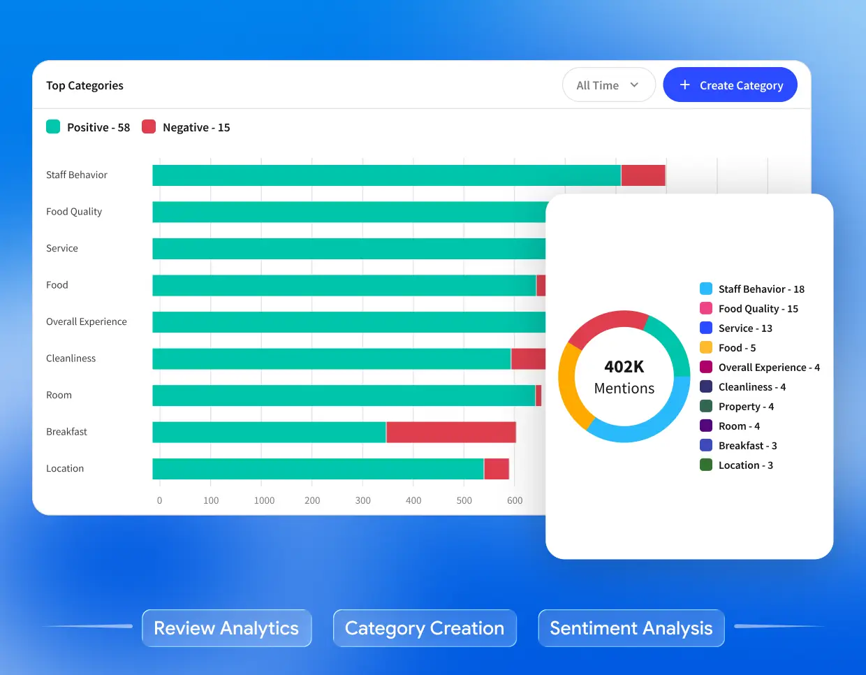This screenshot has width=866, height=675.
Task: Click the Room - 4 legend swatch
Action: pyautogui.click(x=706, y=426)
